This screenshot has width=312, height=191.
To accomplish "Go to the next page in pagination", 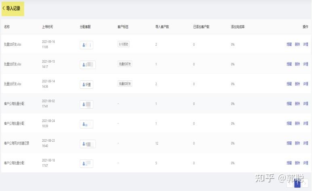I will [305, 184].
